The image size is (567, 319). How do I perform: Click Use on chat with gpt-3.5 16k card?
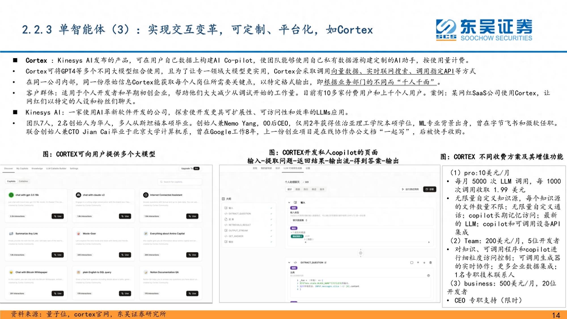pyautogui.click(x=58, y=216)
